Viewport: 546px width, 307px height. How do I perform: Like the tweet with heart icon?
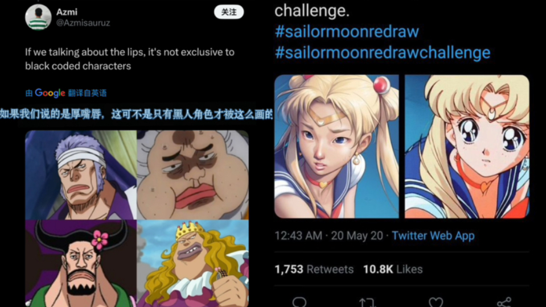pyautogui.click(x=436, y=302)
